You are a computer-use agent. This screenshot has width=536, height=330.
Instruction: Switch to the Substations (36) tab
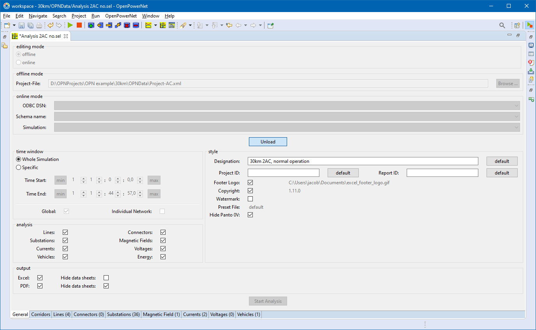click(x=123, y=314)
